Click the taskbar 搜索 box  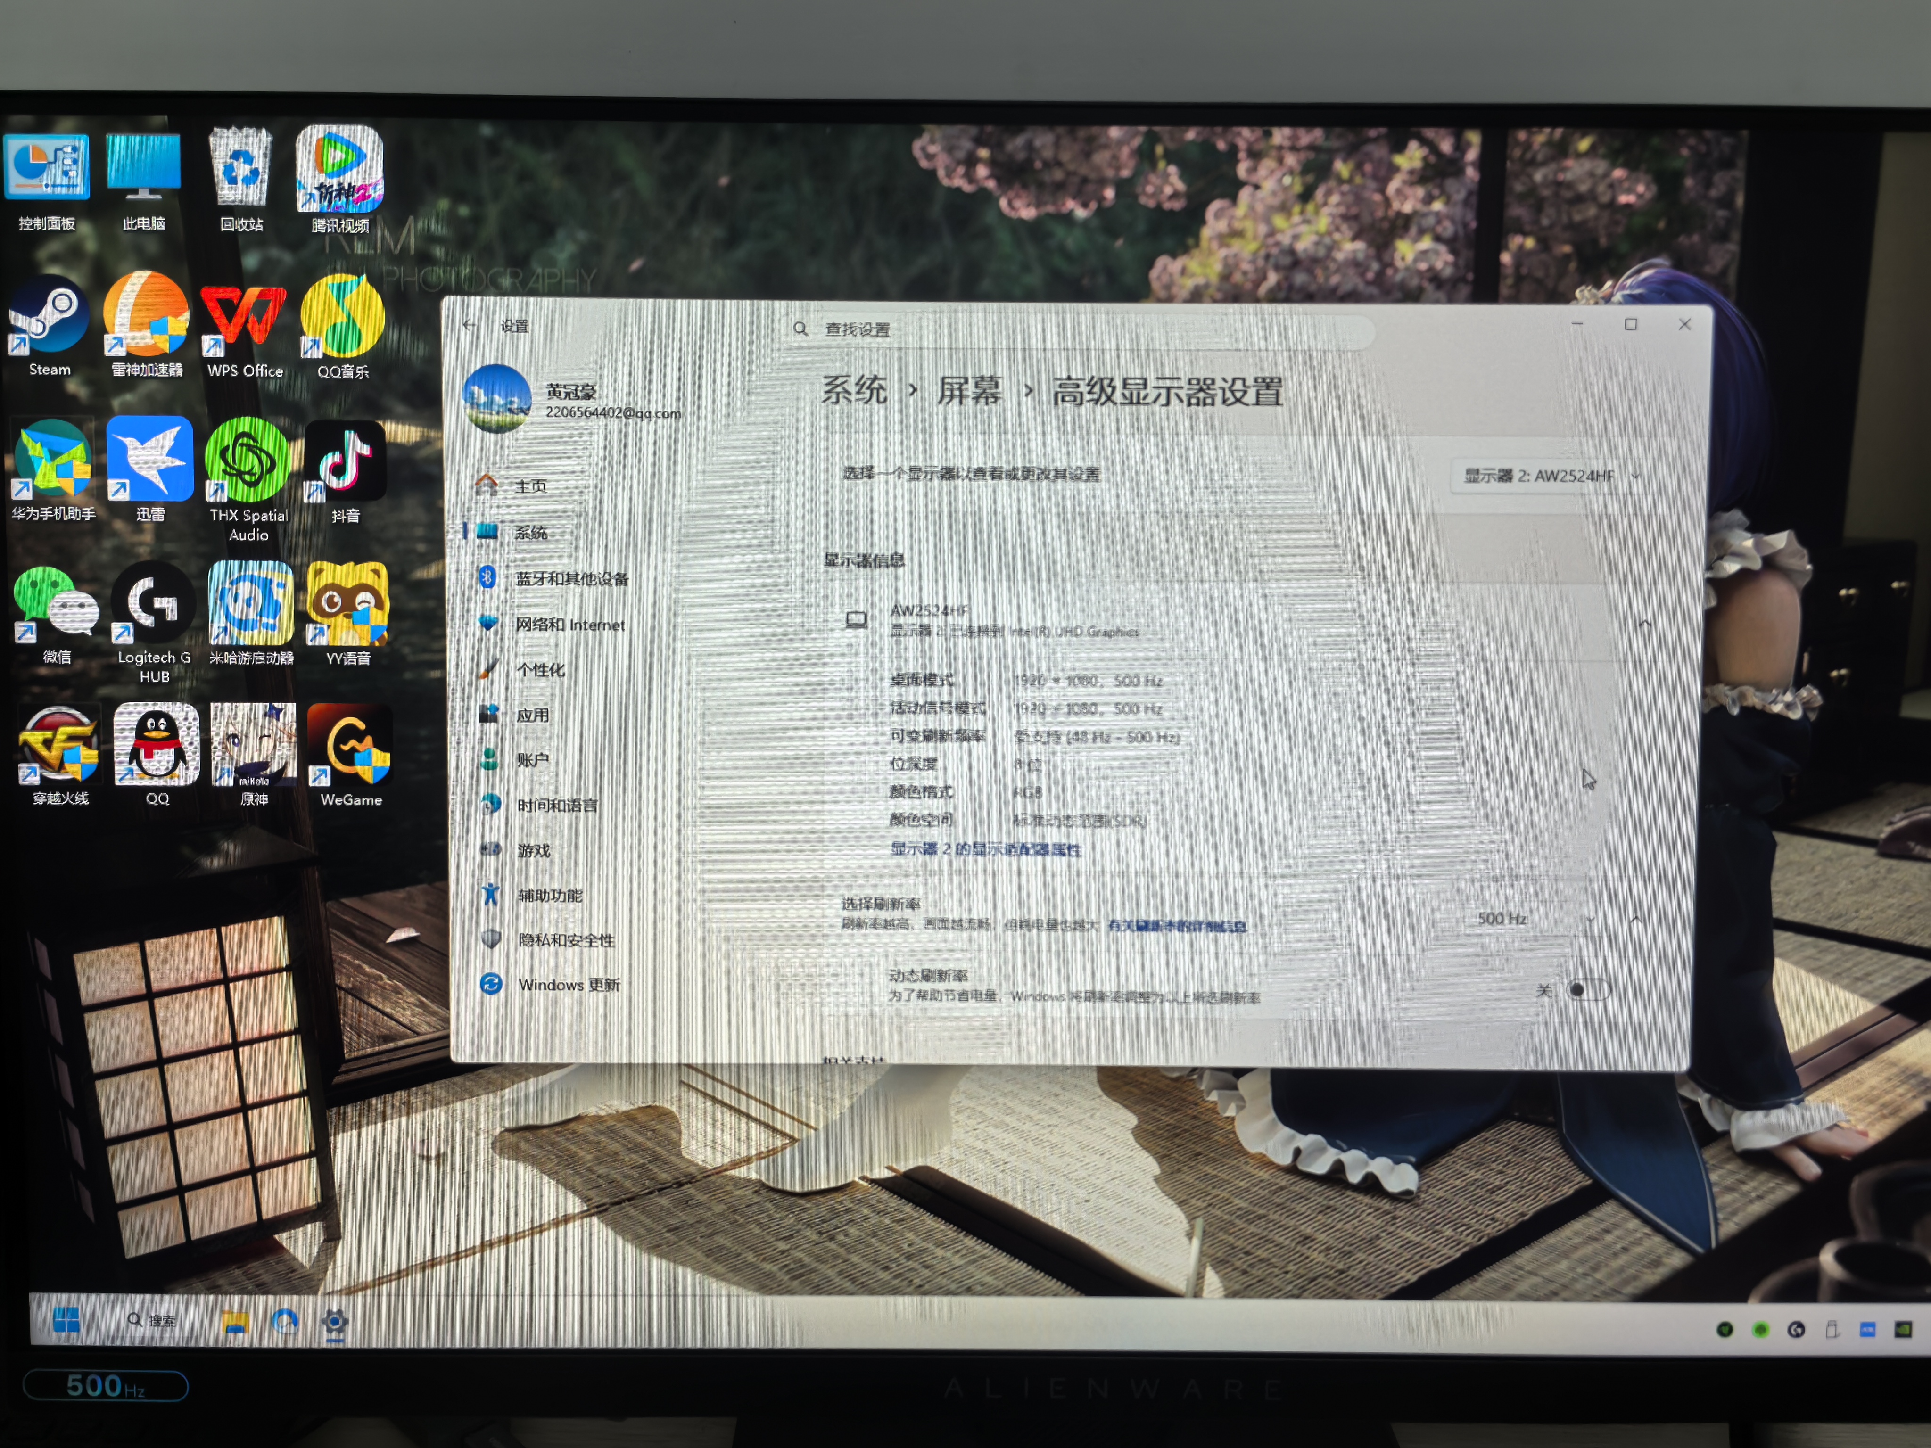152,1320
